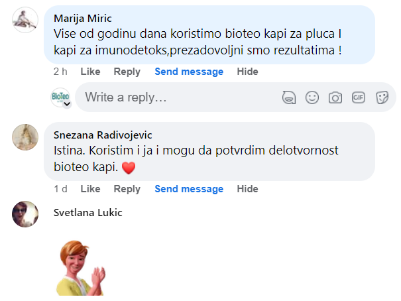Click Snezana Radivojevic's profile picture
This screenshot has height=301, width=401.
point(25,137)
